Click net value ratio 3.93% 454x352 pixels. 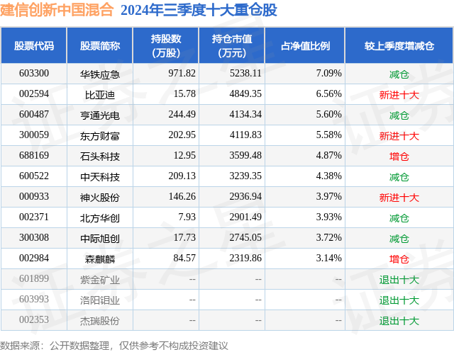pos(328,217)
